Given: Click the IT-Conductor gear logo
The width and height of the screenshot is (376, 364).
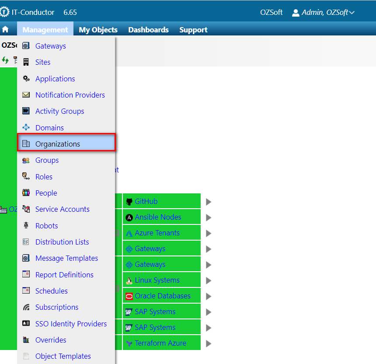Looking at the screenshot, I should click(x=4, y=12).
